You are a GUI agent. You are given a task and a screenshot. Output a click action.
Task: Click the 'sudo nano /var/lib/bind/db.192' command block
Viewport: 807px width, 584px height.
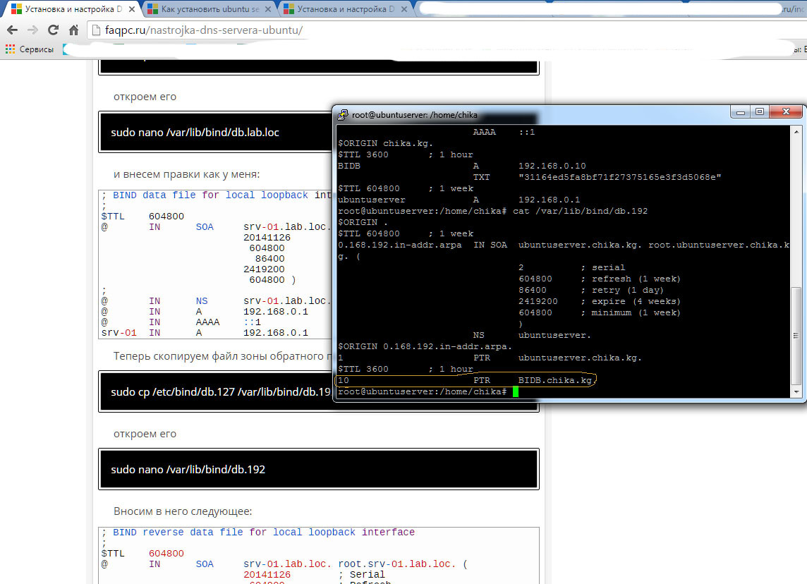tap(319, 469)
